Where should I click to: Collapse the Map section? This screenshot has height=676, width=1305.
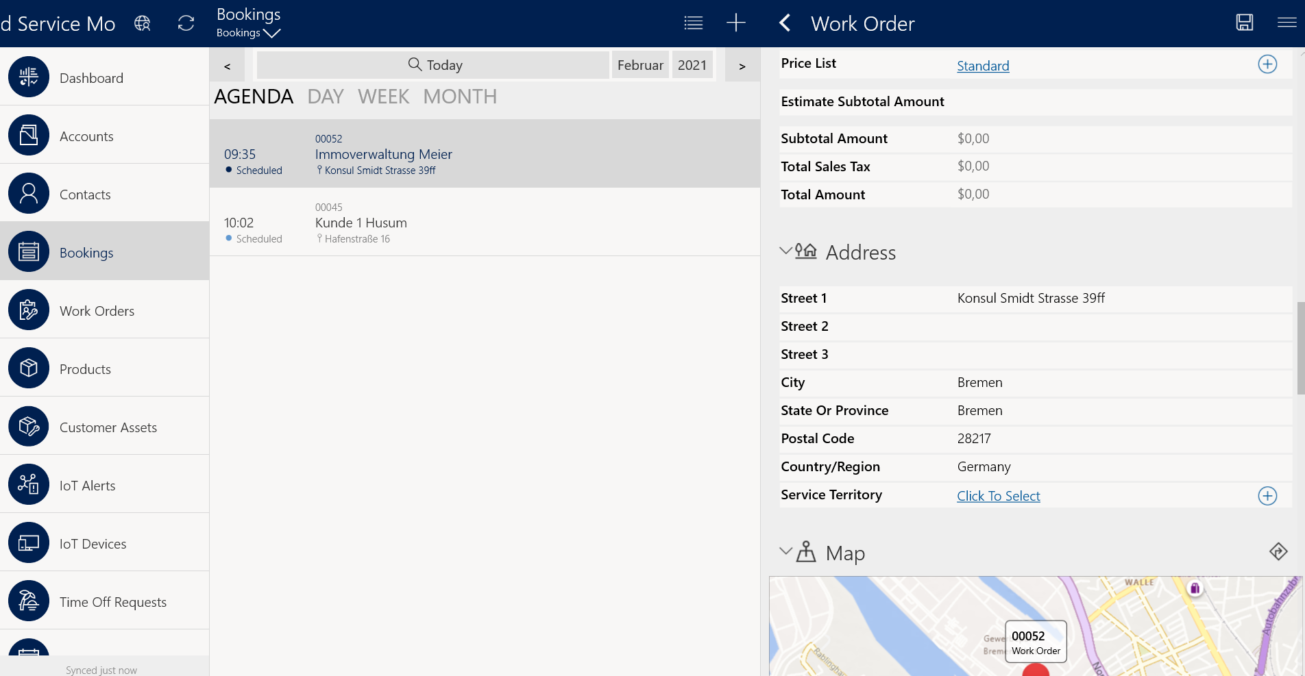pos(786,551)
